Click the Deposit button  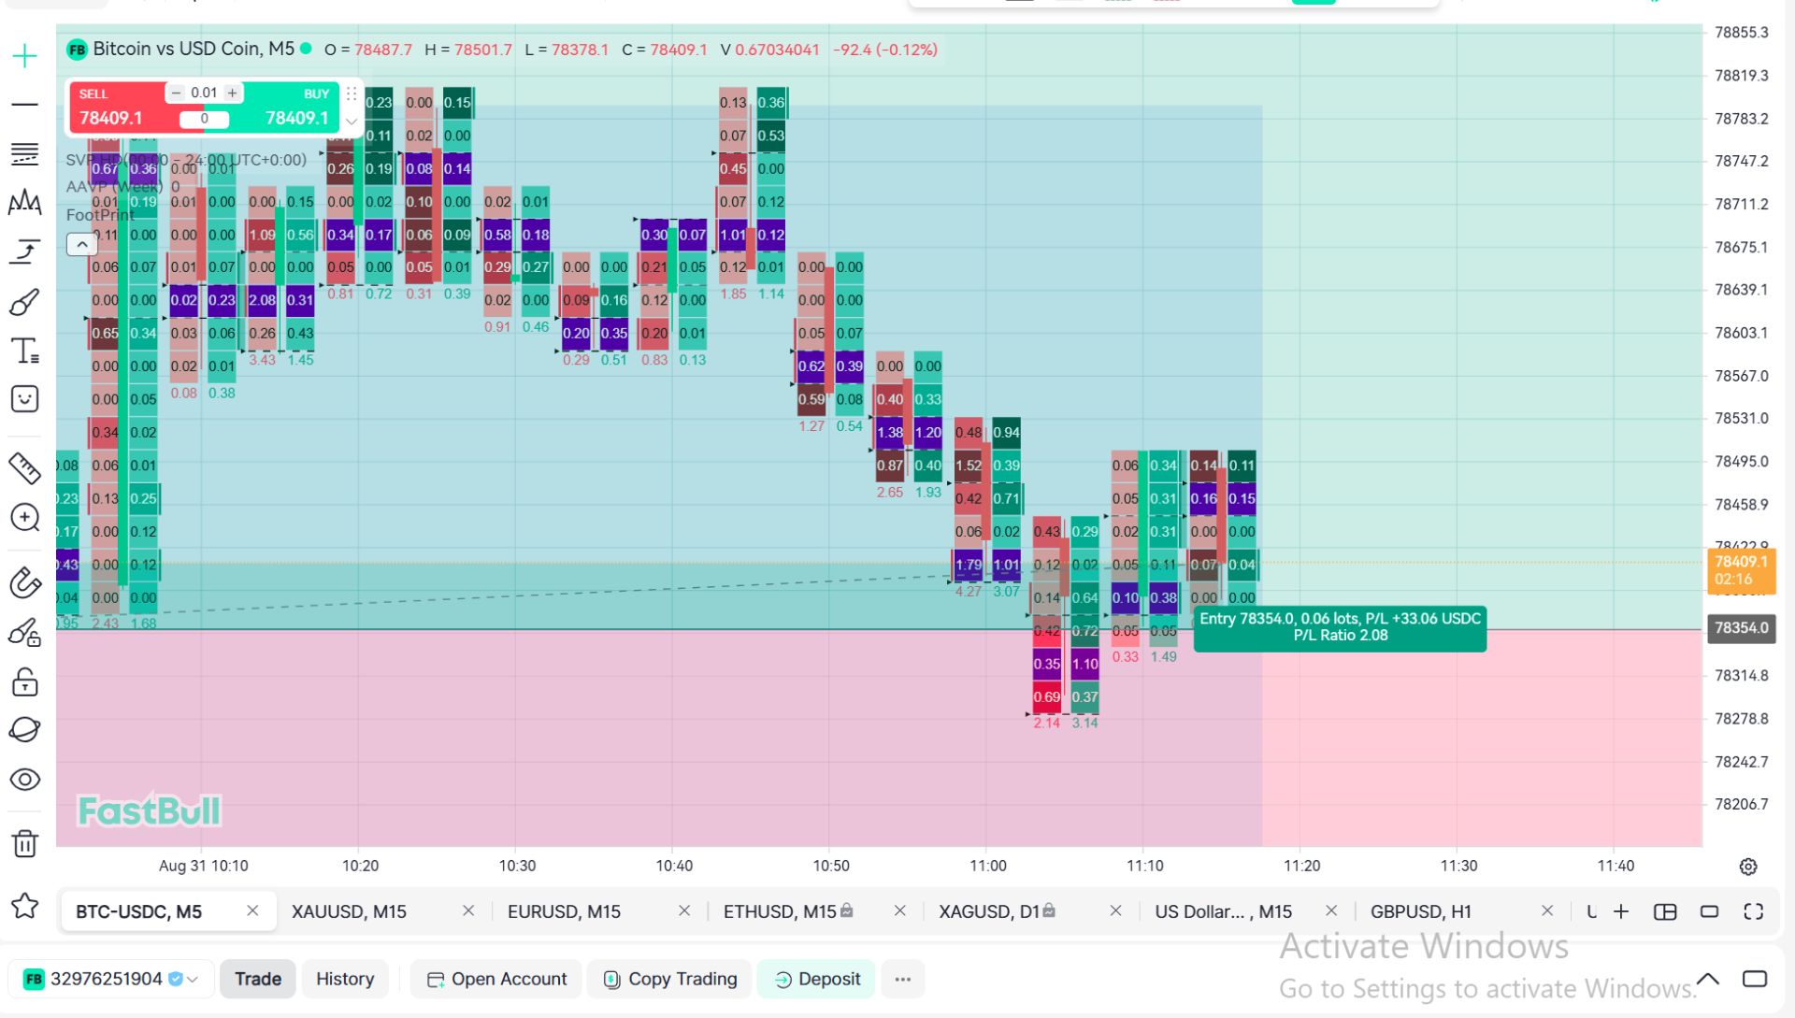pos(817,979)
